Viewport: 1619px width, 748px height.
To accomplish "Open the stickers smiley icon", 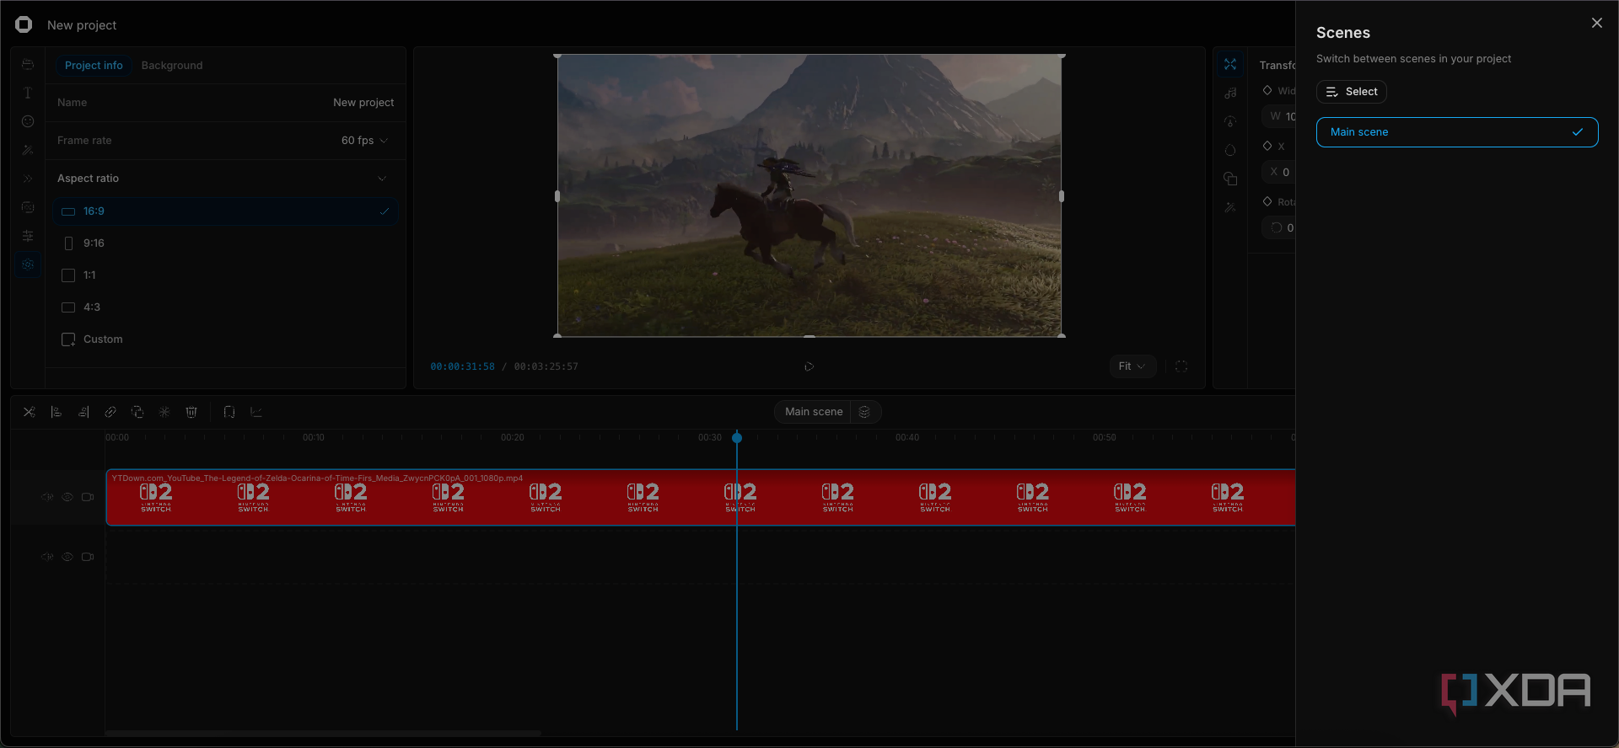I will pos(28,121).
